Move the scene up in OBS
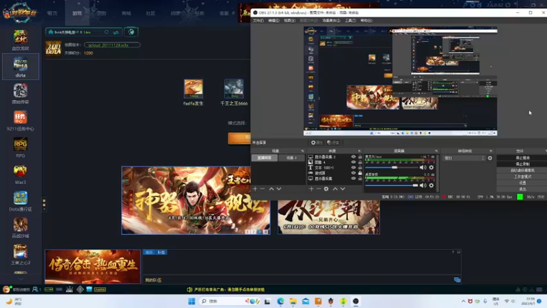547x308 pixels. [x=271, y=189]
